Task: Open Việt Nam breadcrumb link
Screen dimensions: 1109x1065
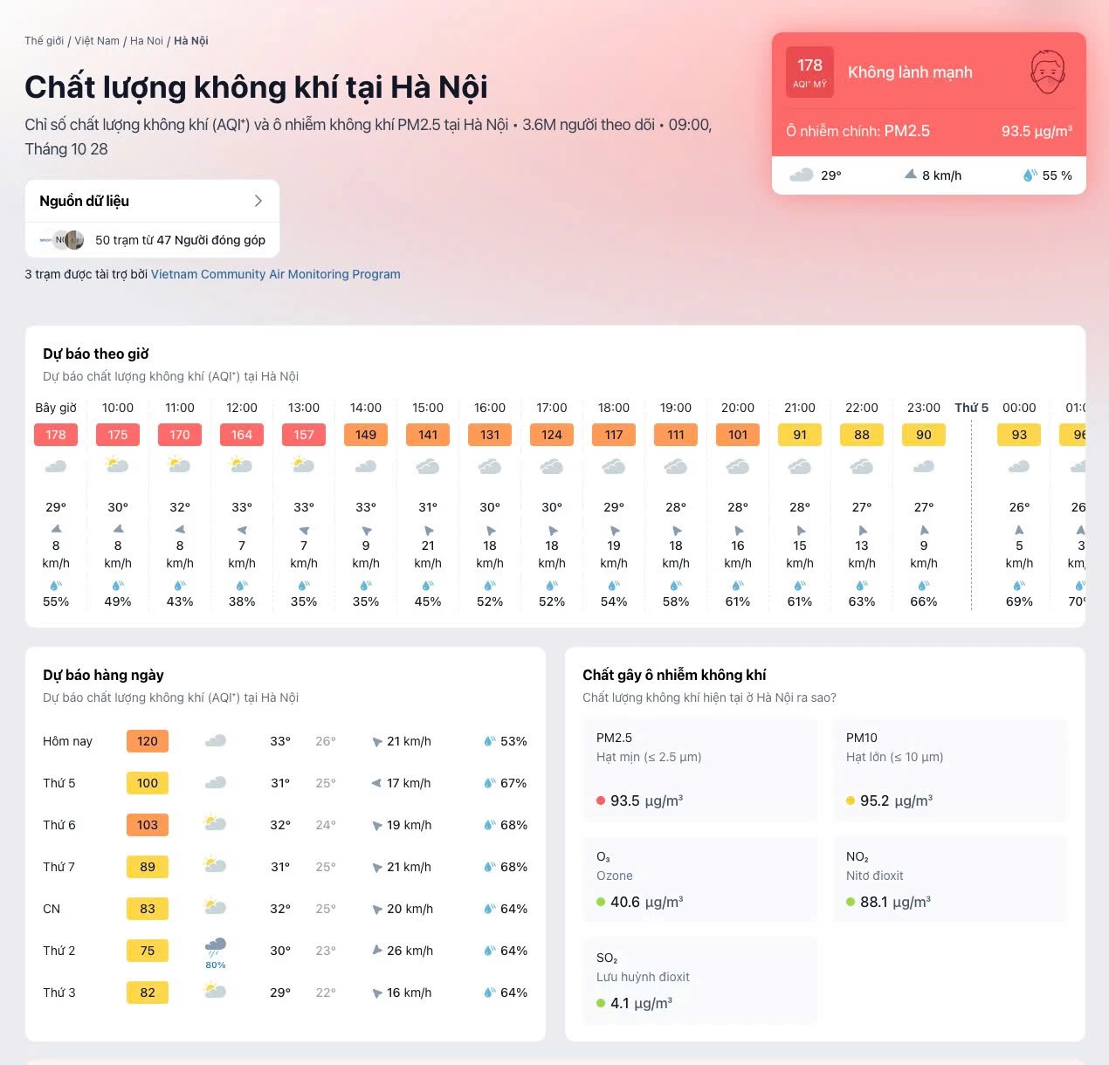Action: [97, 41]
